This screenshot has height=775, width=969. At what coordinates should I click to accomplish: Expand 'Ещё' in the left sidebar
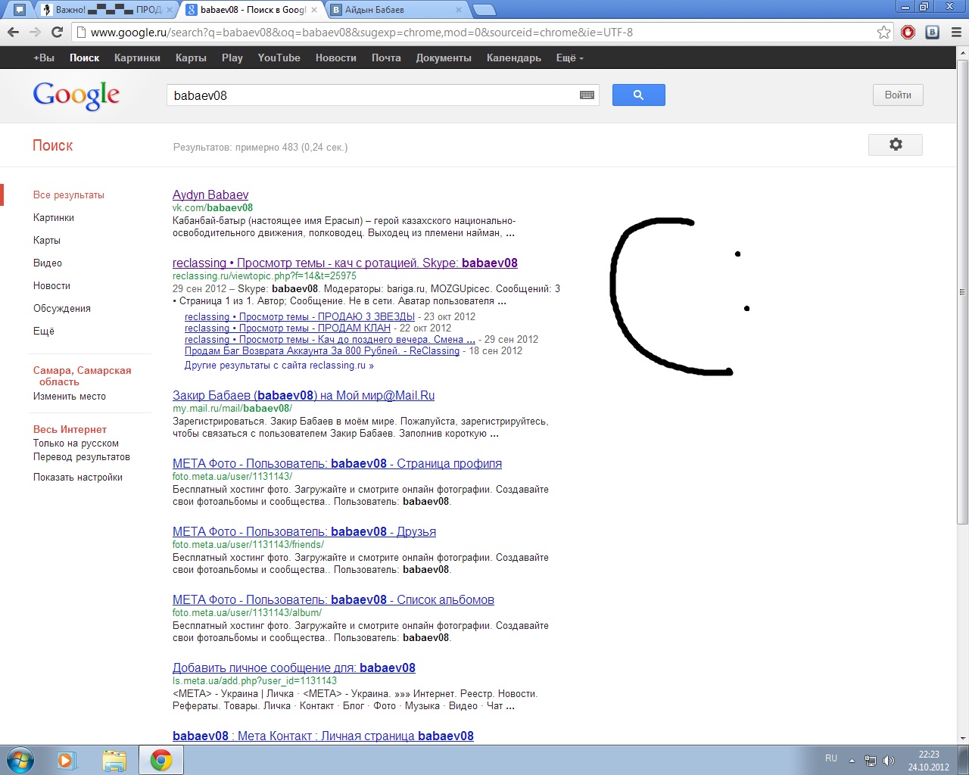(x=44, y=331)
